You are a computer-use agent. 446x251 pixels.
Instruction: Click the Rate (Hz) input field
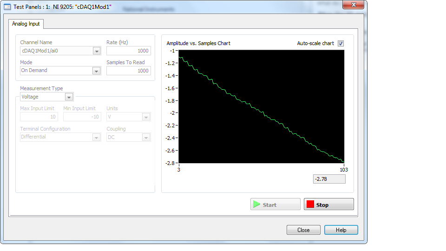coord(128,51)
